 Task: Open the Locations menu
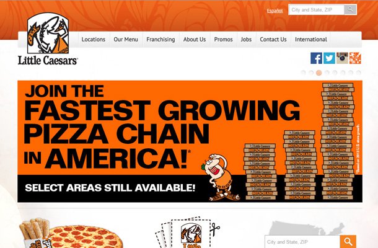[94, 39]
